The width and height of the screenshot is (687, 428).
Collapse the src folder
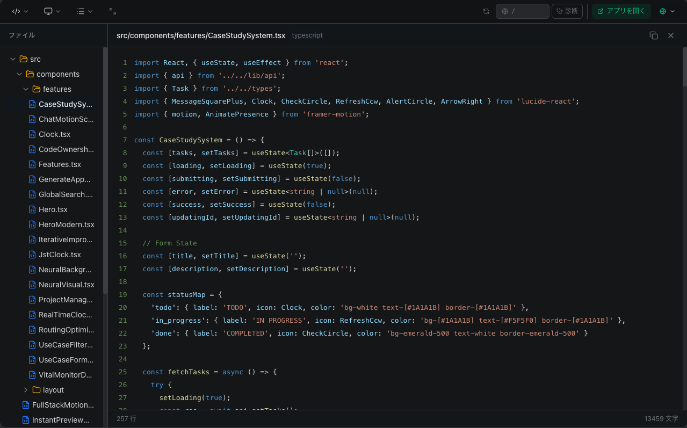pos(13,59)
